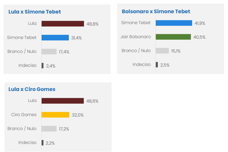Click the 32,0% value label

[x=78, y=115]
